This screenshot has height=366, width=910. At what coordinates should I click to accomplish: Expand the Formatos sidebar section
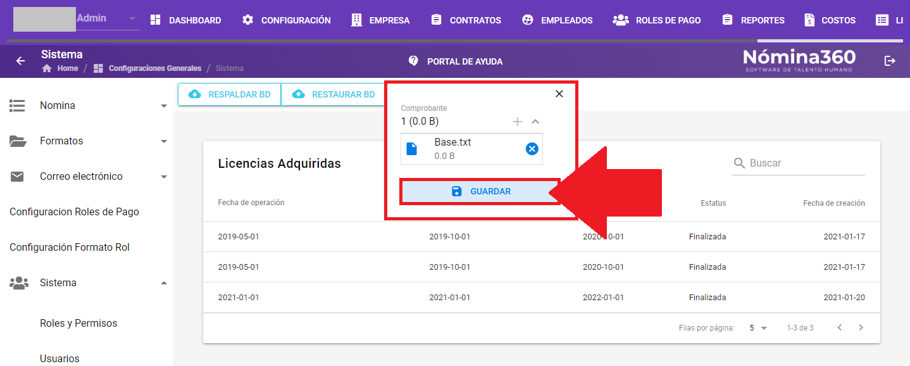86,141
